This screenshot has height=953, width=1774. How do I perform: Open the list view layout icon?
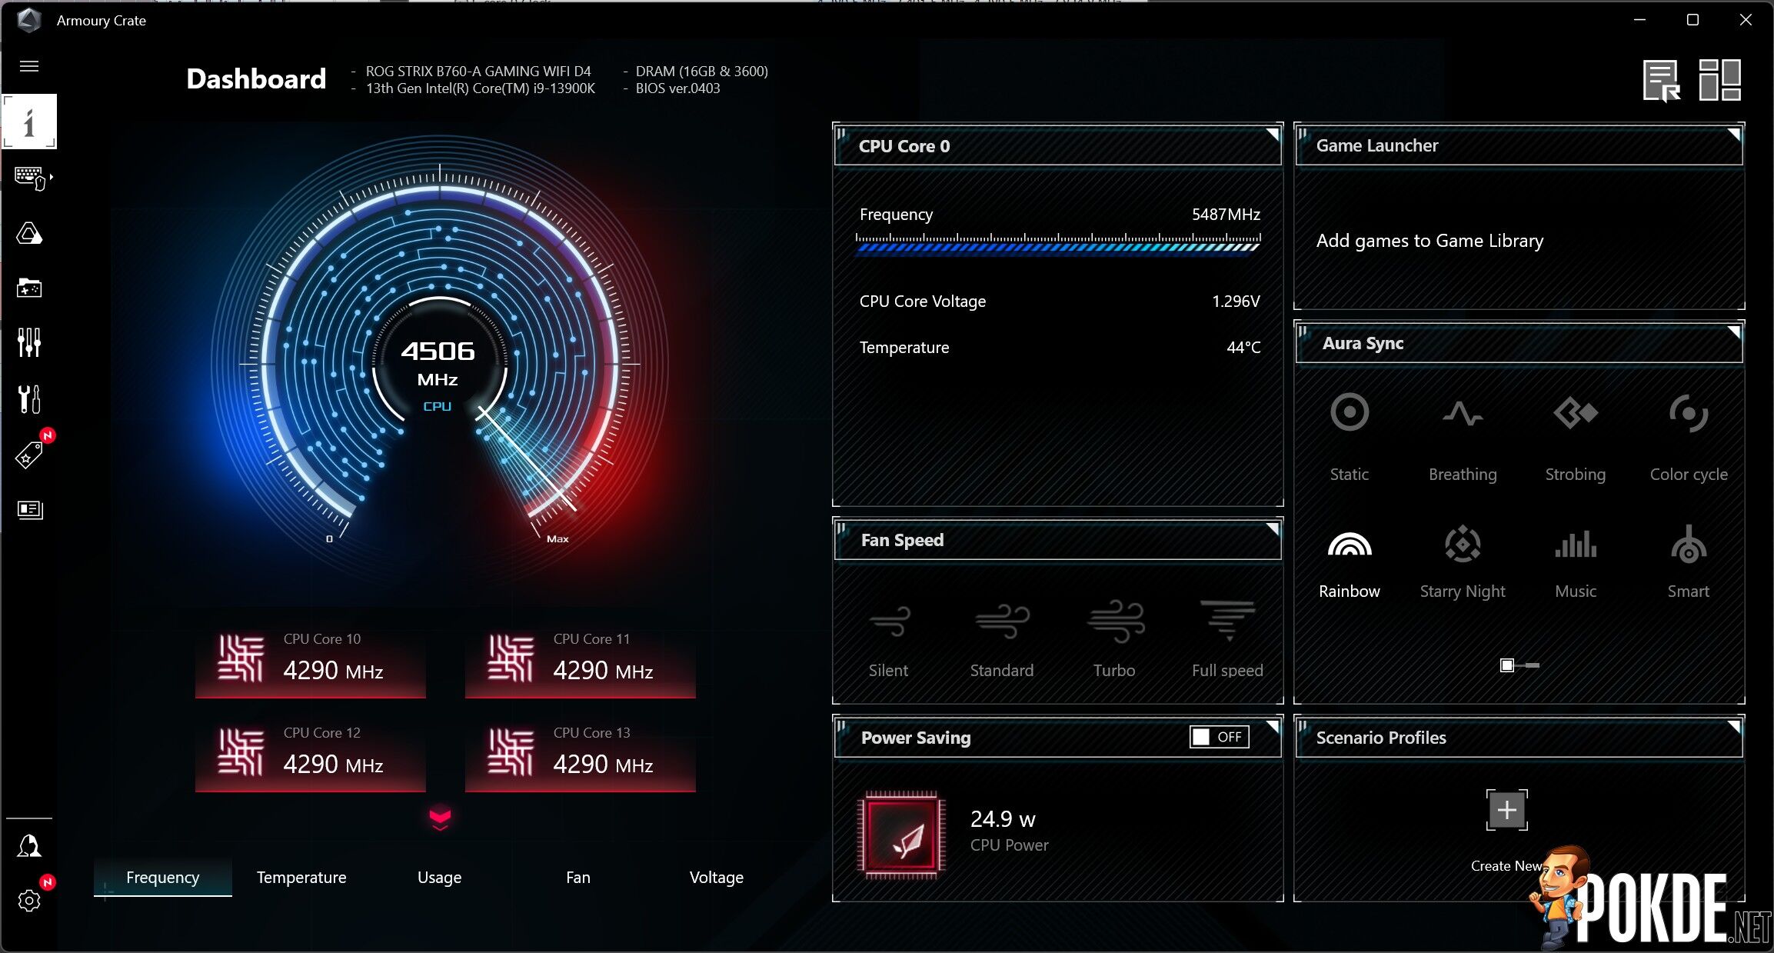[x=1662, y=80]
